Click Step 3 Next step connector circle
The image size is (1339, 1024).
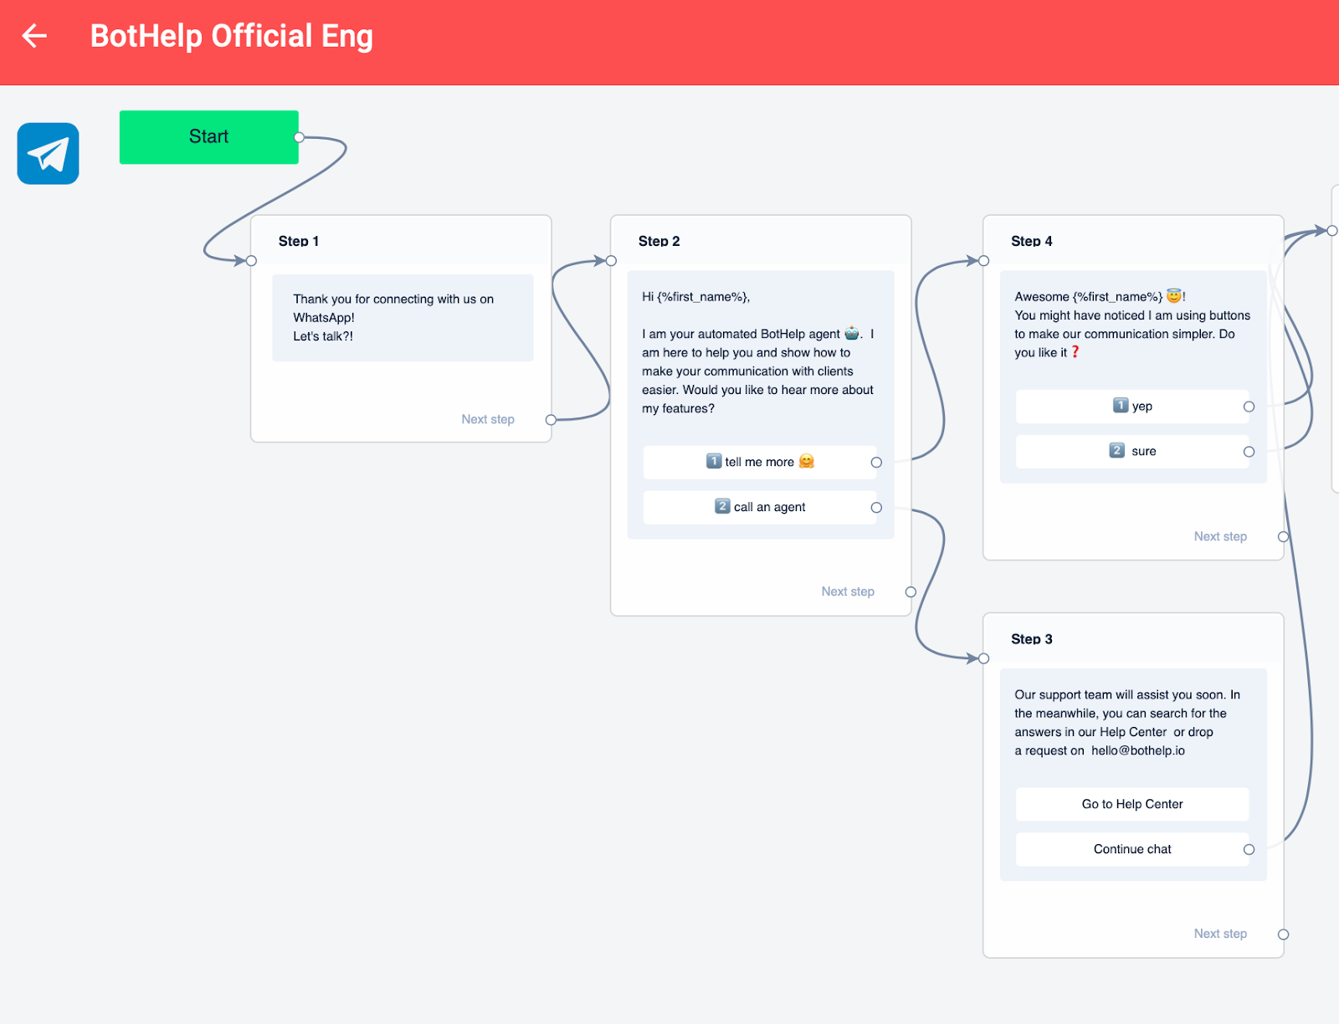coord(1283,934)
